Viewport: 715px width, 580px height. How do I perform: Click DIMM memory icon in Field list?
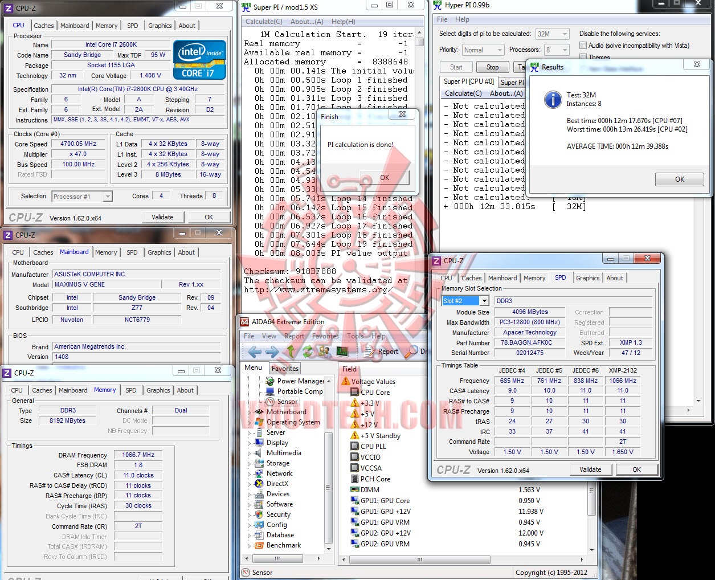pyautogui.click(x=355, y=489)
